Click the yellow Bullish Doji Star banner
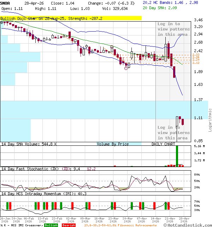The image size is (212, 227). coord(71,18)
